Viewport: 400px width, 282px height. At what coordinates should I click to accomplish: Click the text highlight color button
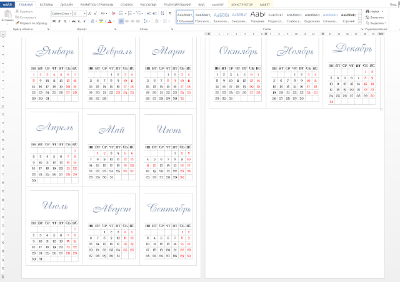pos(101,21)
